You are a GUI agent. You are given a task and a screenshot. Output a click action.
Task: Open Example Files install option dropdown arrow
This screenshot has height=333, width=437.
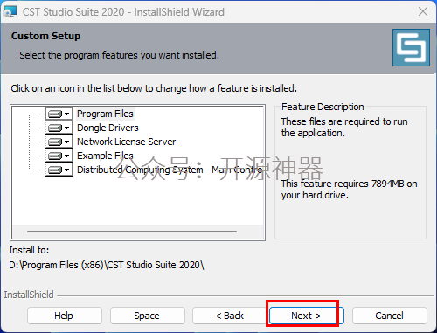pyautogui.click(x=67, y=156)
